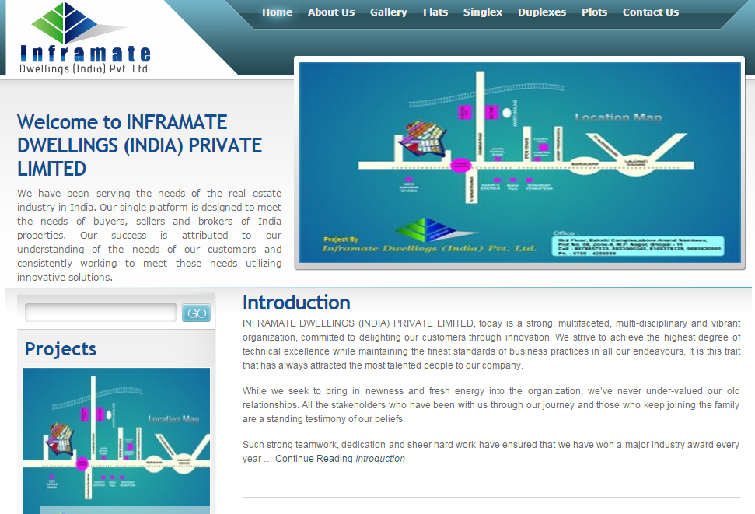Viewport: 755px width, 514px height.
Task: Open the Projects location map thumbnail
Action: coord(117,440)
